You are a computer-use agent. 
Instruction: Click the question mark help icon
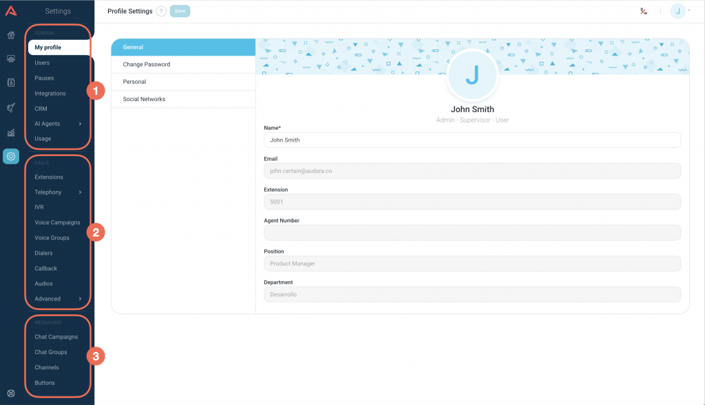pos(161,11)
